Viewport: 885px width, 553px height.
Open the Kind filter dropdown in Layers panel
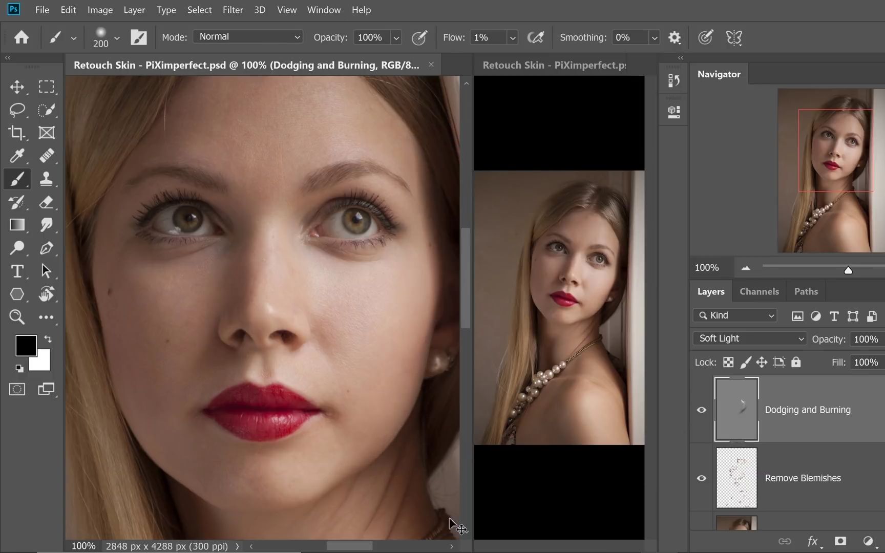tap(735, 315)
